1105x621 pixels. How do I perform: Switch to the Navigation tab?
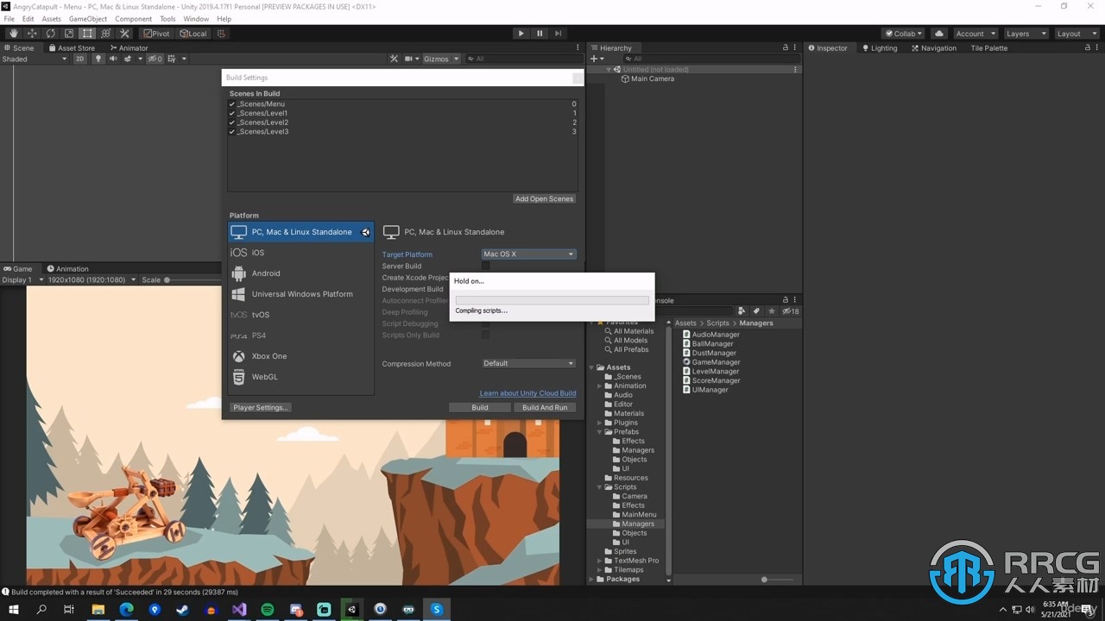pos(933,48)
